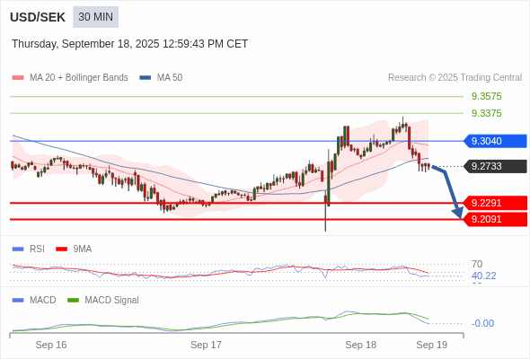Click the 9MA legend label
The image size is (530, 359).
click(x=83, y=250)
